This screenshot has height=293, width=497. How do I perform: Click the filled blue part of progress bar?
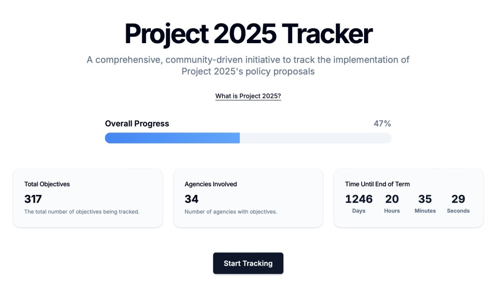pos(172,138)
